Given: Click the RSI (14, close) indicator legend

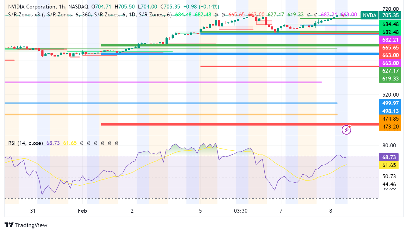Looking at the screenshot, I should [x=25, y=143].
